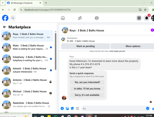Reload the page with the refresh icon

pyautogui.click(x=14, y=10)
